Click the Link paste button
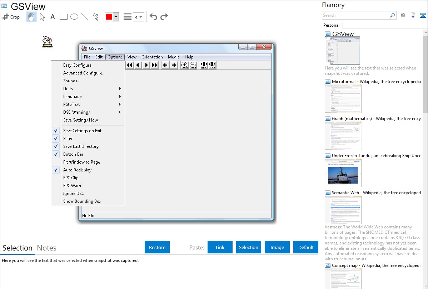 (x=220, y=247)
